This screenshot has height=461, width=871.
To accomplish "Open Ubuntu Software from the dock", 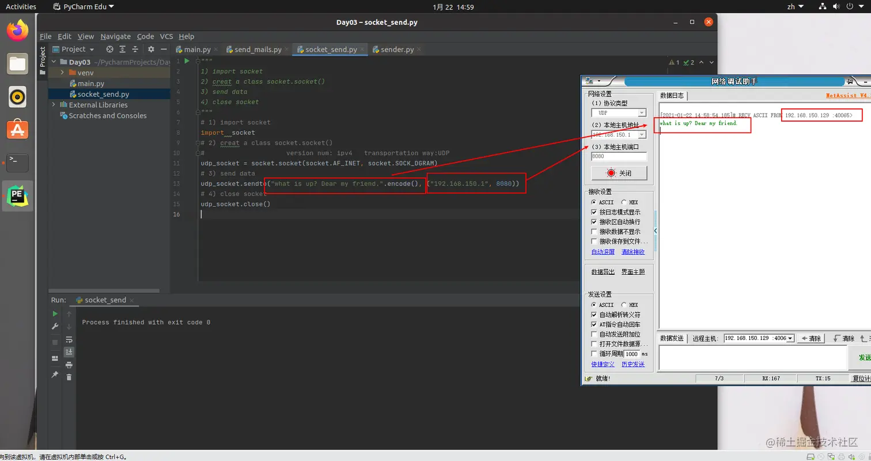I will coord(17,130).
